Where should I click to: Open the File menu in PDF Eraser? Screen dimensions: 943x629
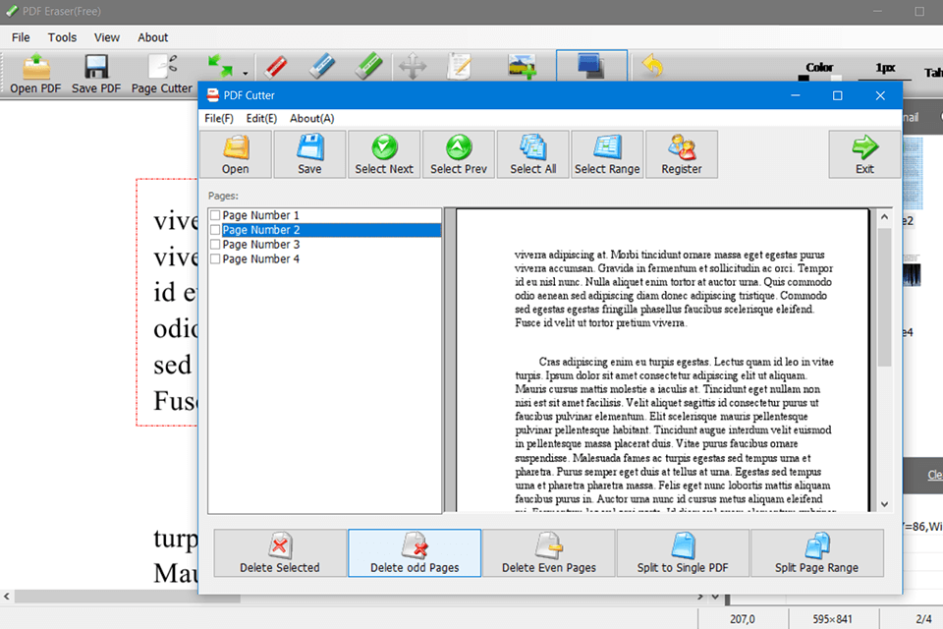click(x=21, y=37)
